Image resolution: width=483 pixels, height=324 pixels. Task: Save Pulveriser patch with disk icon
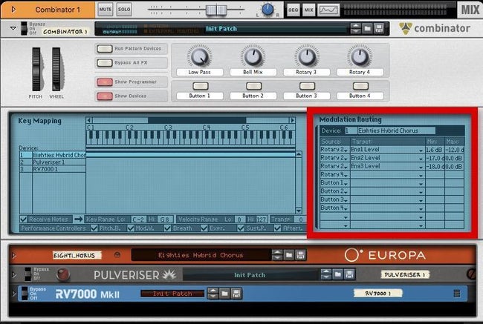tap(349, 274)
